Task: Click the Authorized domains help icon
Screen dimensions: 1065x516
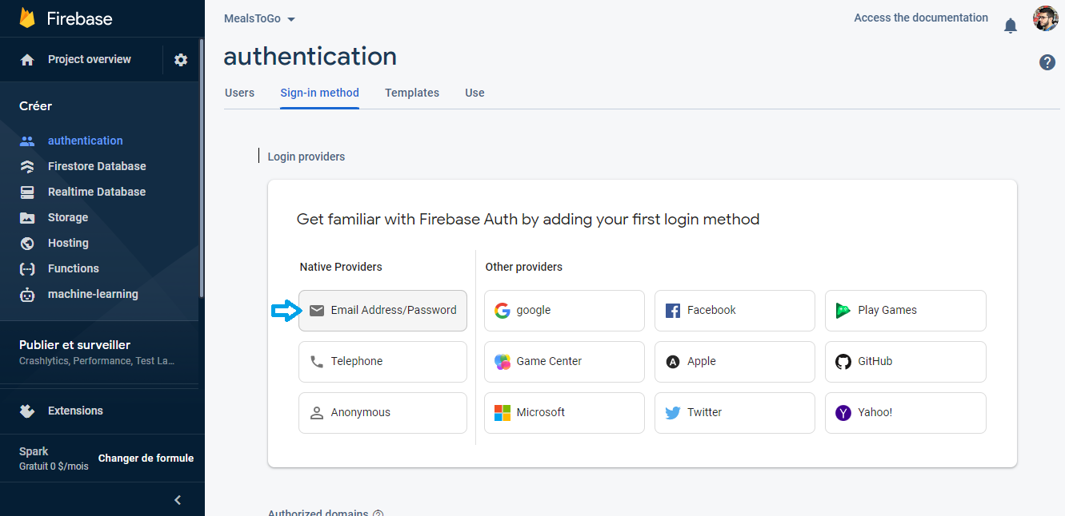Action: click(378, 513)
